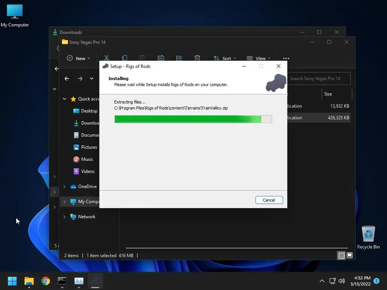This screenshot has height=290, width=387.
Task: Cancel the Rigs of Rods installation
Action: [269, 200]
